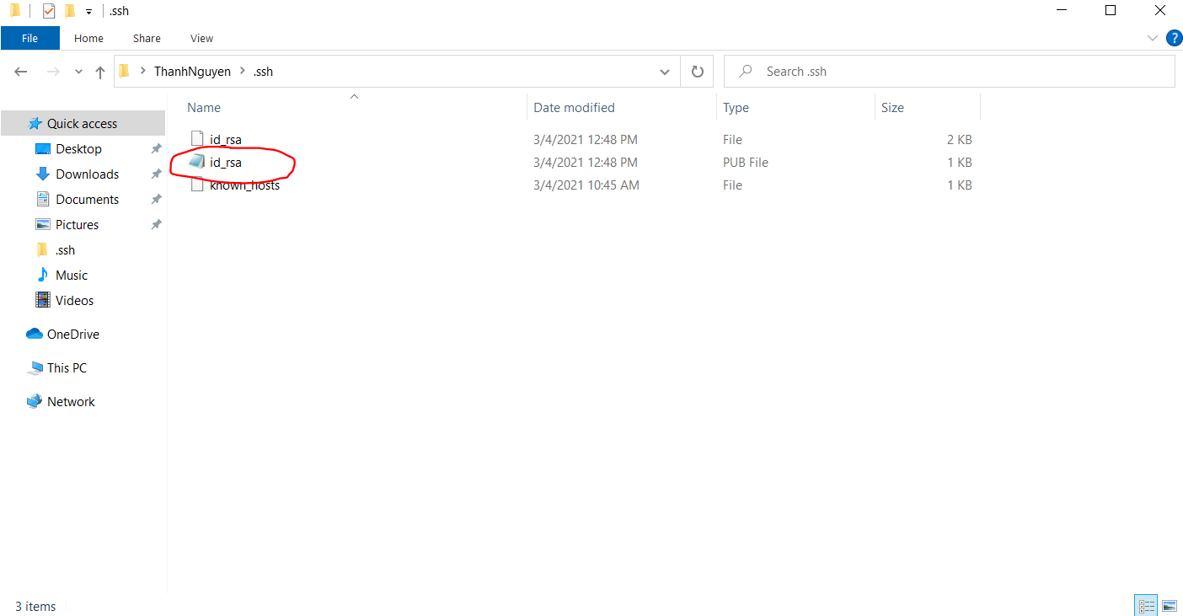Image resolution: width=1183 pixels, height=616 pixels.
Task: Expand the address bar history dropdown
Action: coord(665,72)
